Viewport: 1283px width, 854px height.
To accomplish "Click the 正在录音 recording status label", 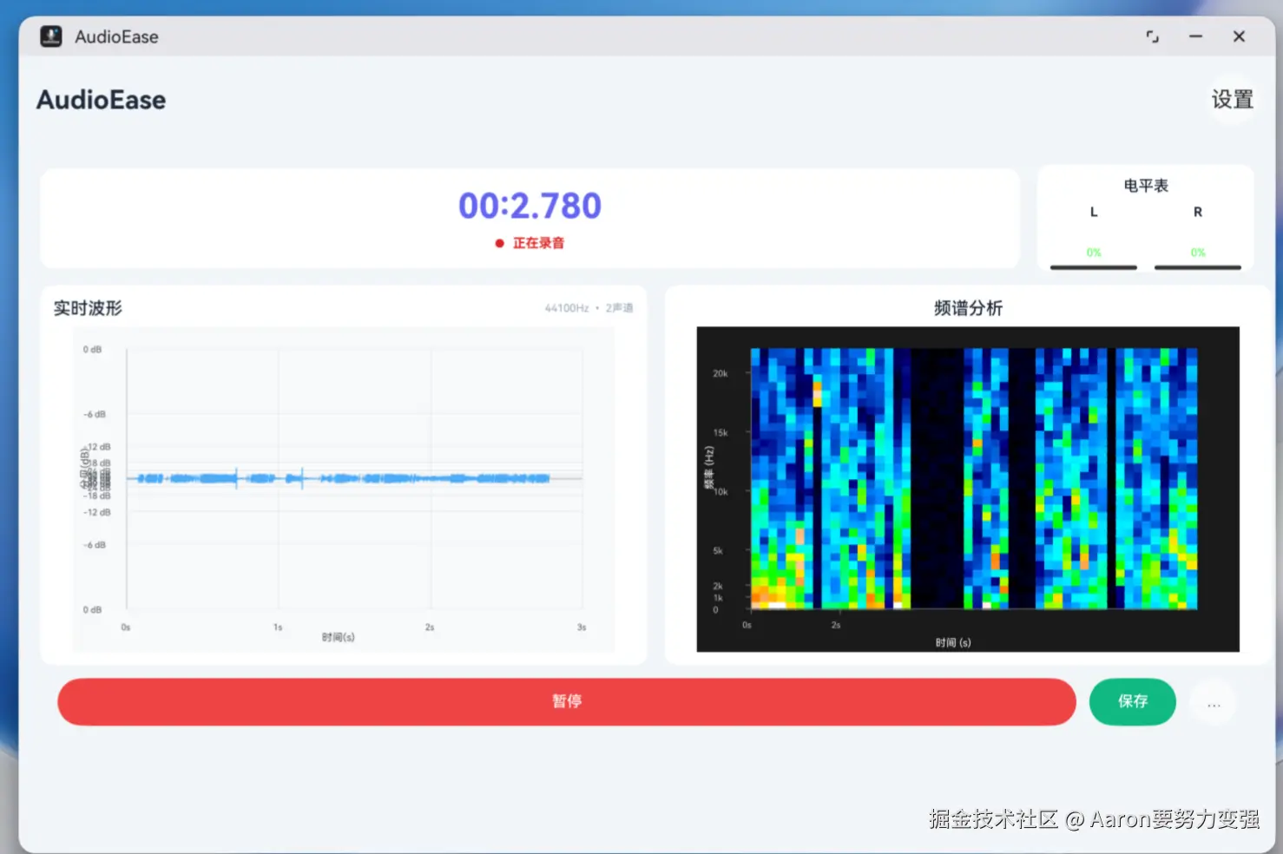I will (538, 243).
